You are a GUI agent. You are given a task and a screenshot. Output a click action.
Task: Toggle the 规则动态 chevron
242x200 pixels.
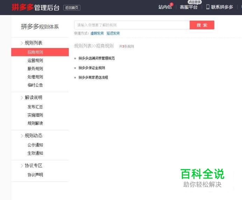coord(22,136)
